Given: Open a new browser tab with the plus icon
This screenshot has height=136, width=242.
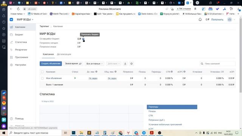Looking at the screenshot, I should pyautogui.click(x=197, y=3).
